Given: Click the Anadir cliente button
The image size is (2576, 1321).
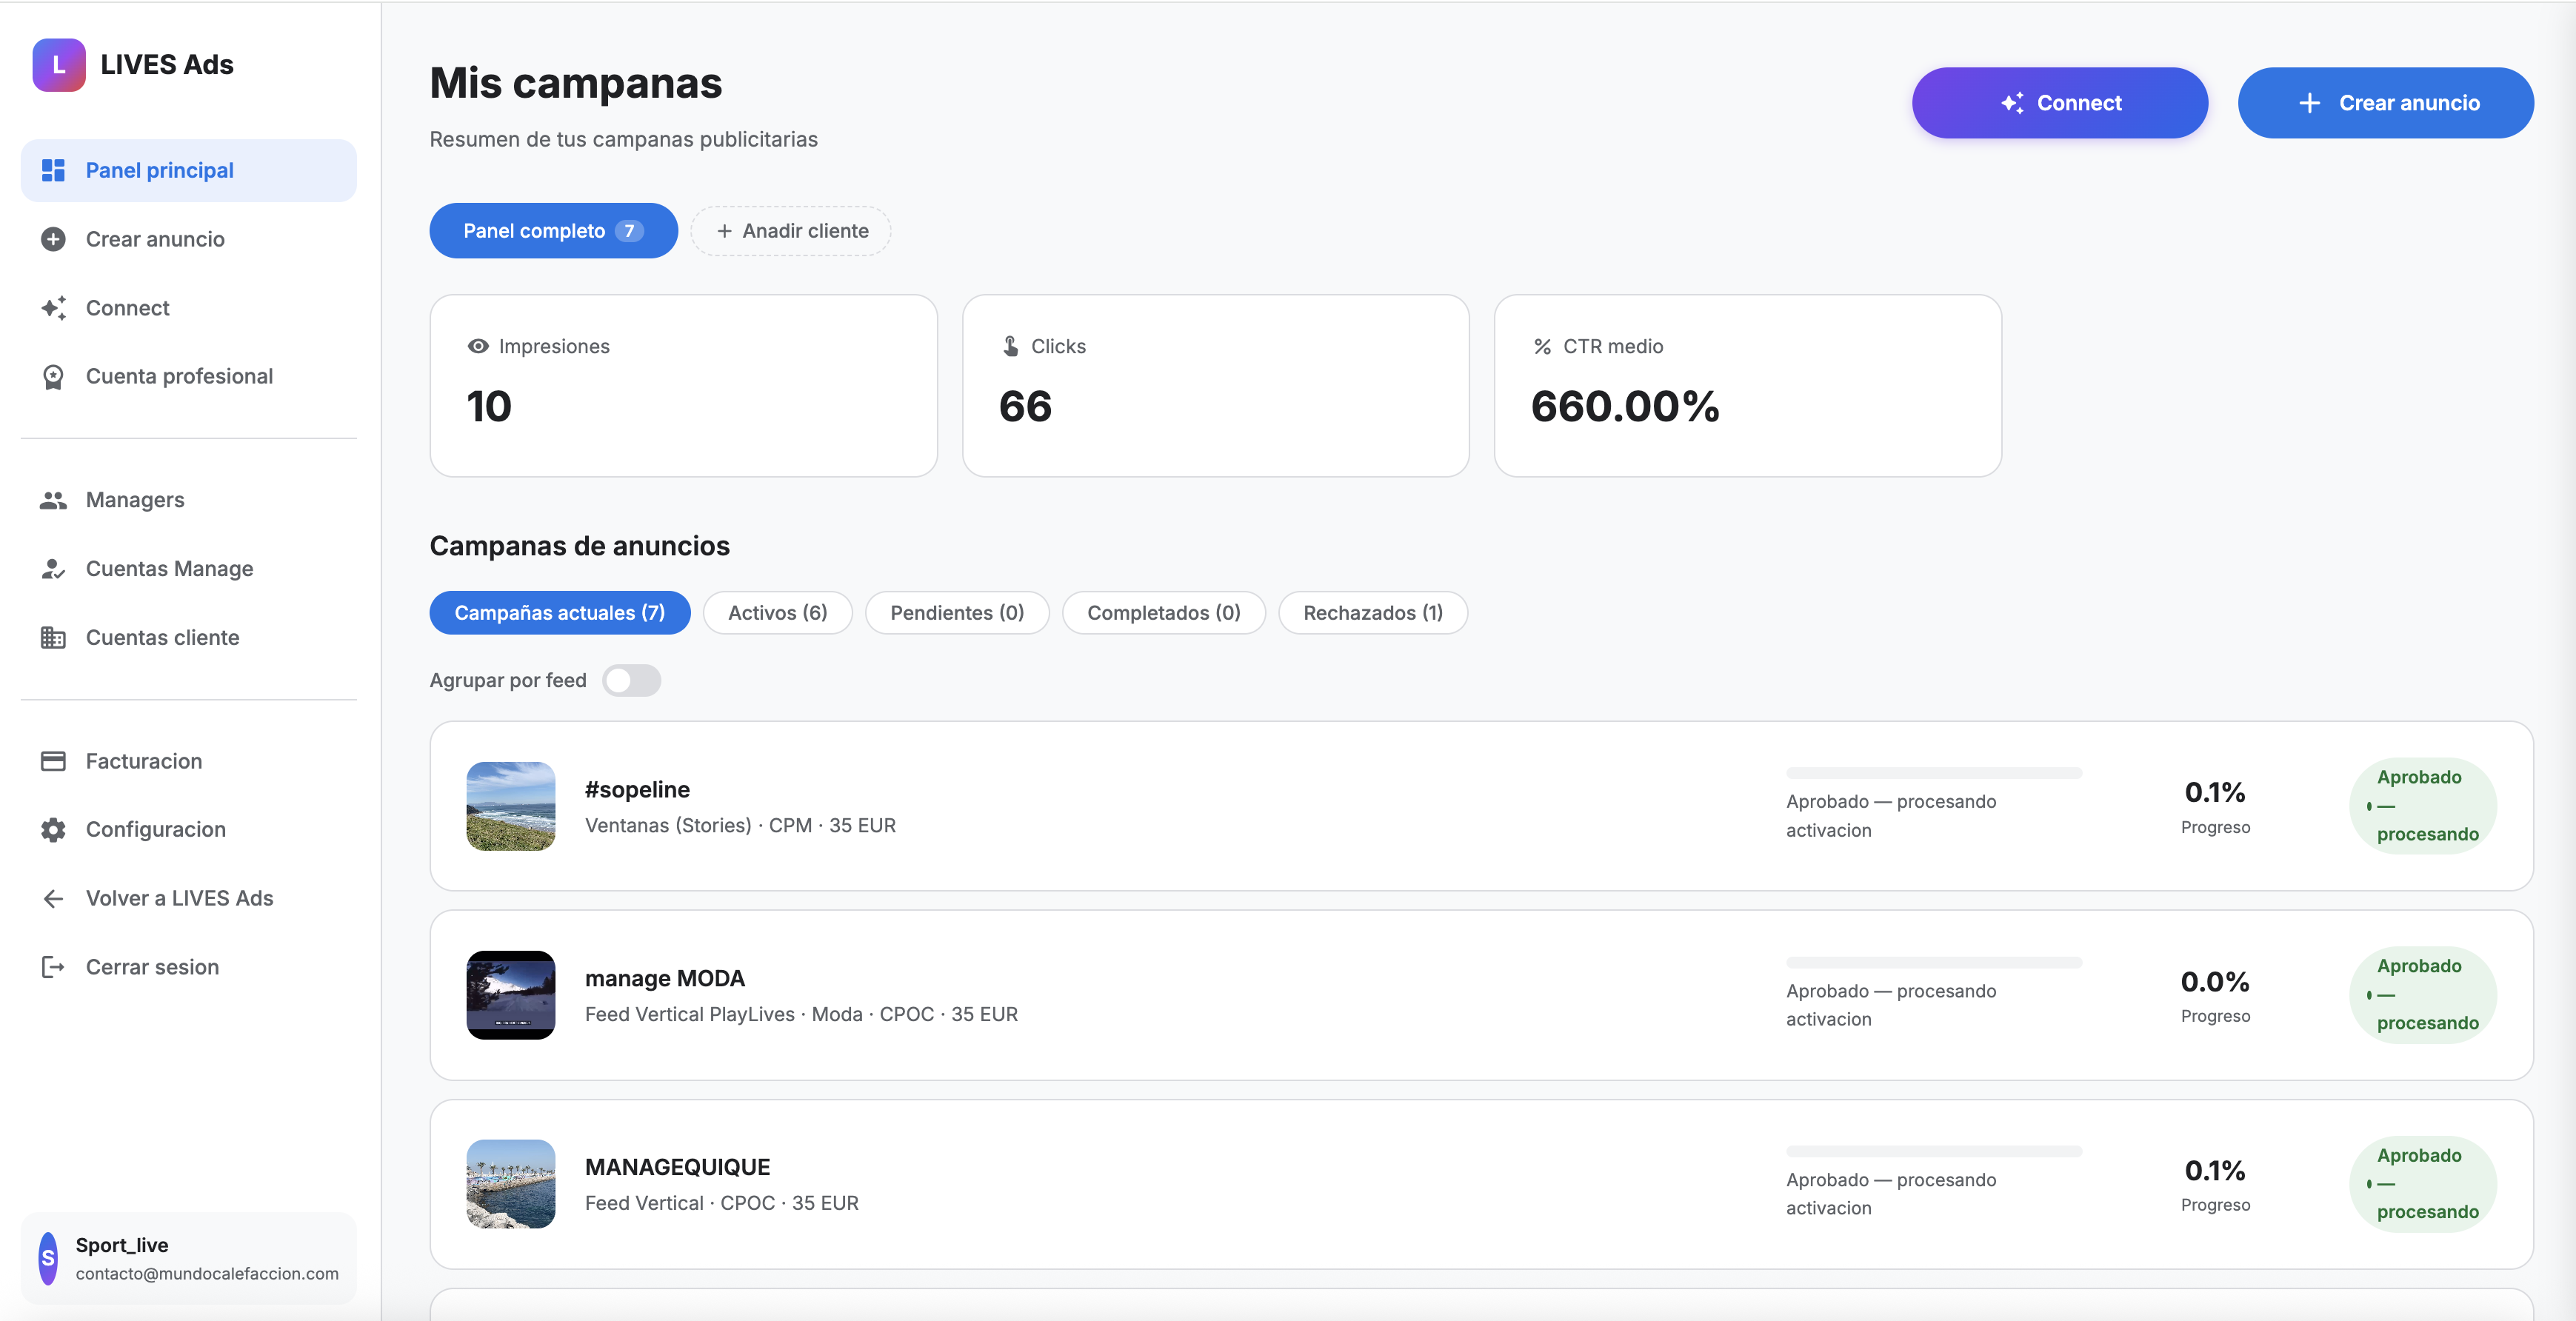Looking at the screenshot, I should 790,230.
